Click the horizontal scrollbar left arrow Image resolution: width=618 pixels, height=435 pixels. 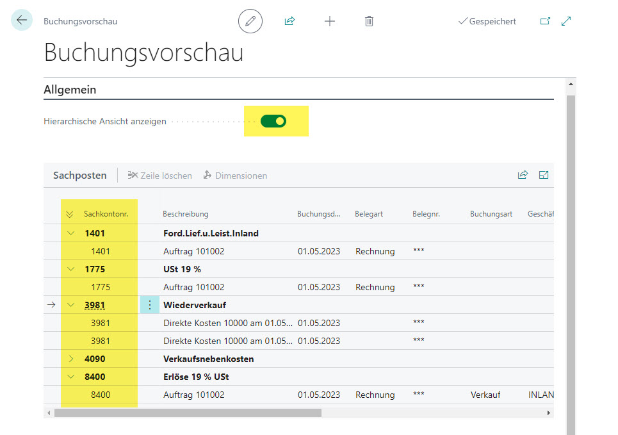coord(49,413)
